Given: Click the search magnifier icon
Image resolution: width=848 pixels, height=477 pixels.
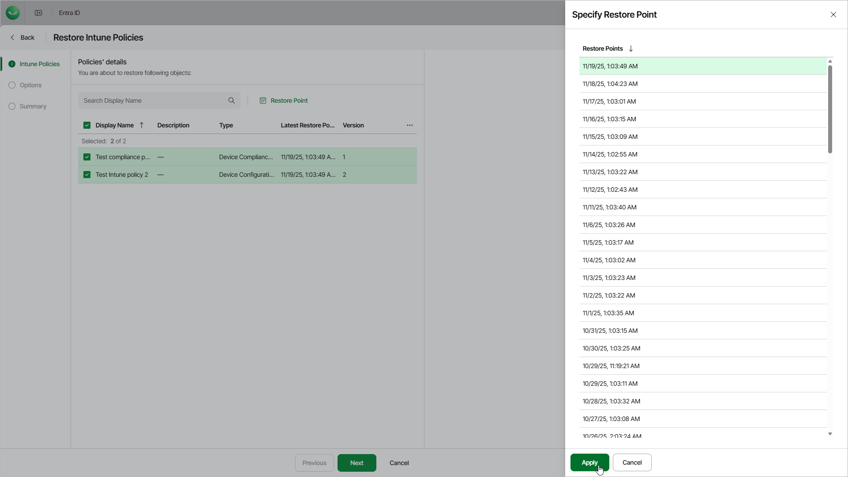Looking at the screenshot, I should [x=232, y=101].
